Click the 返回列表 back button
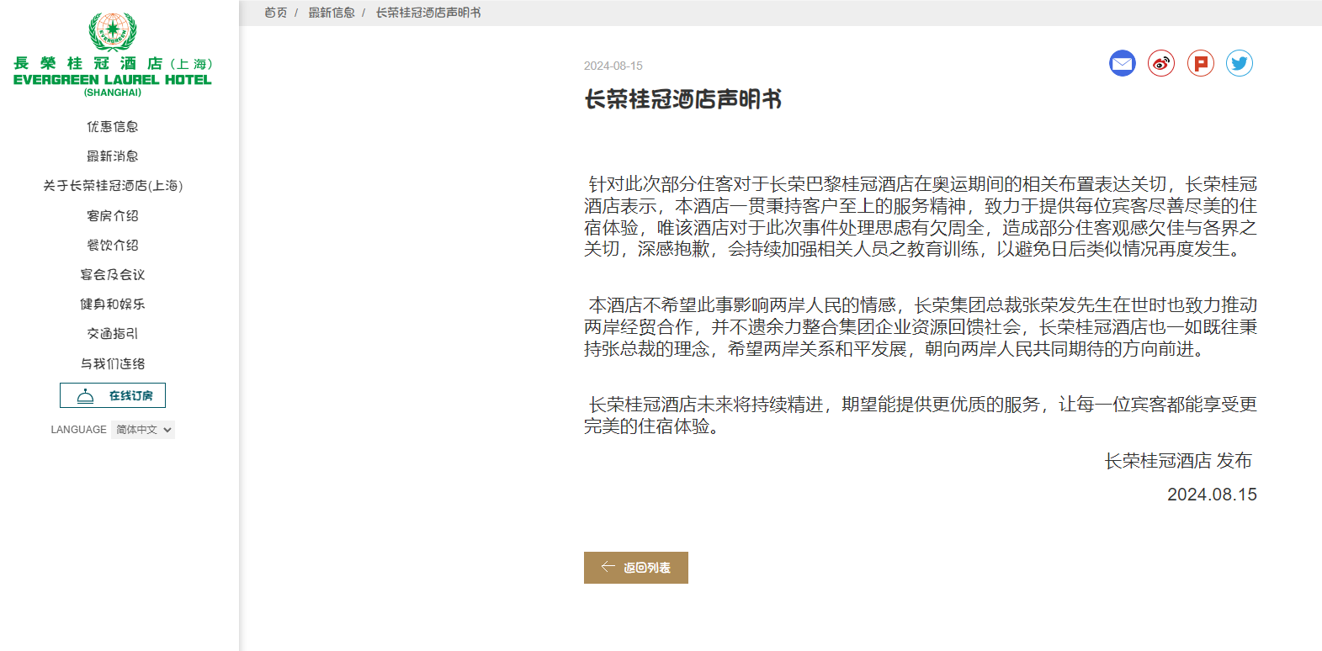The height and width of the screenshot is (651, 1322). pyautogui.click(x=636, y=568)
